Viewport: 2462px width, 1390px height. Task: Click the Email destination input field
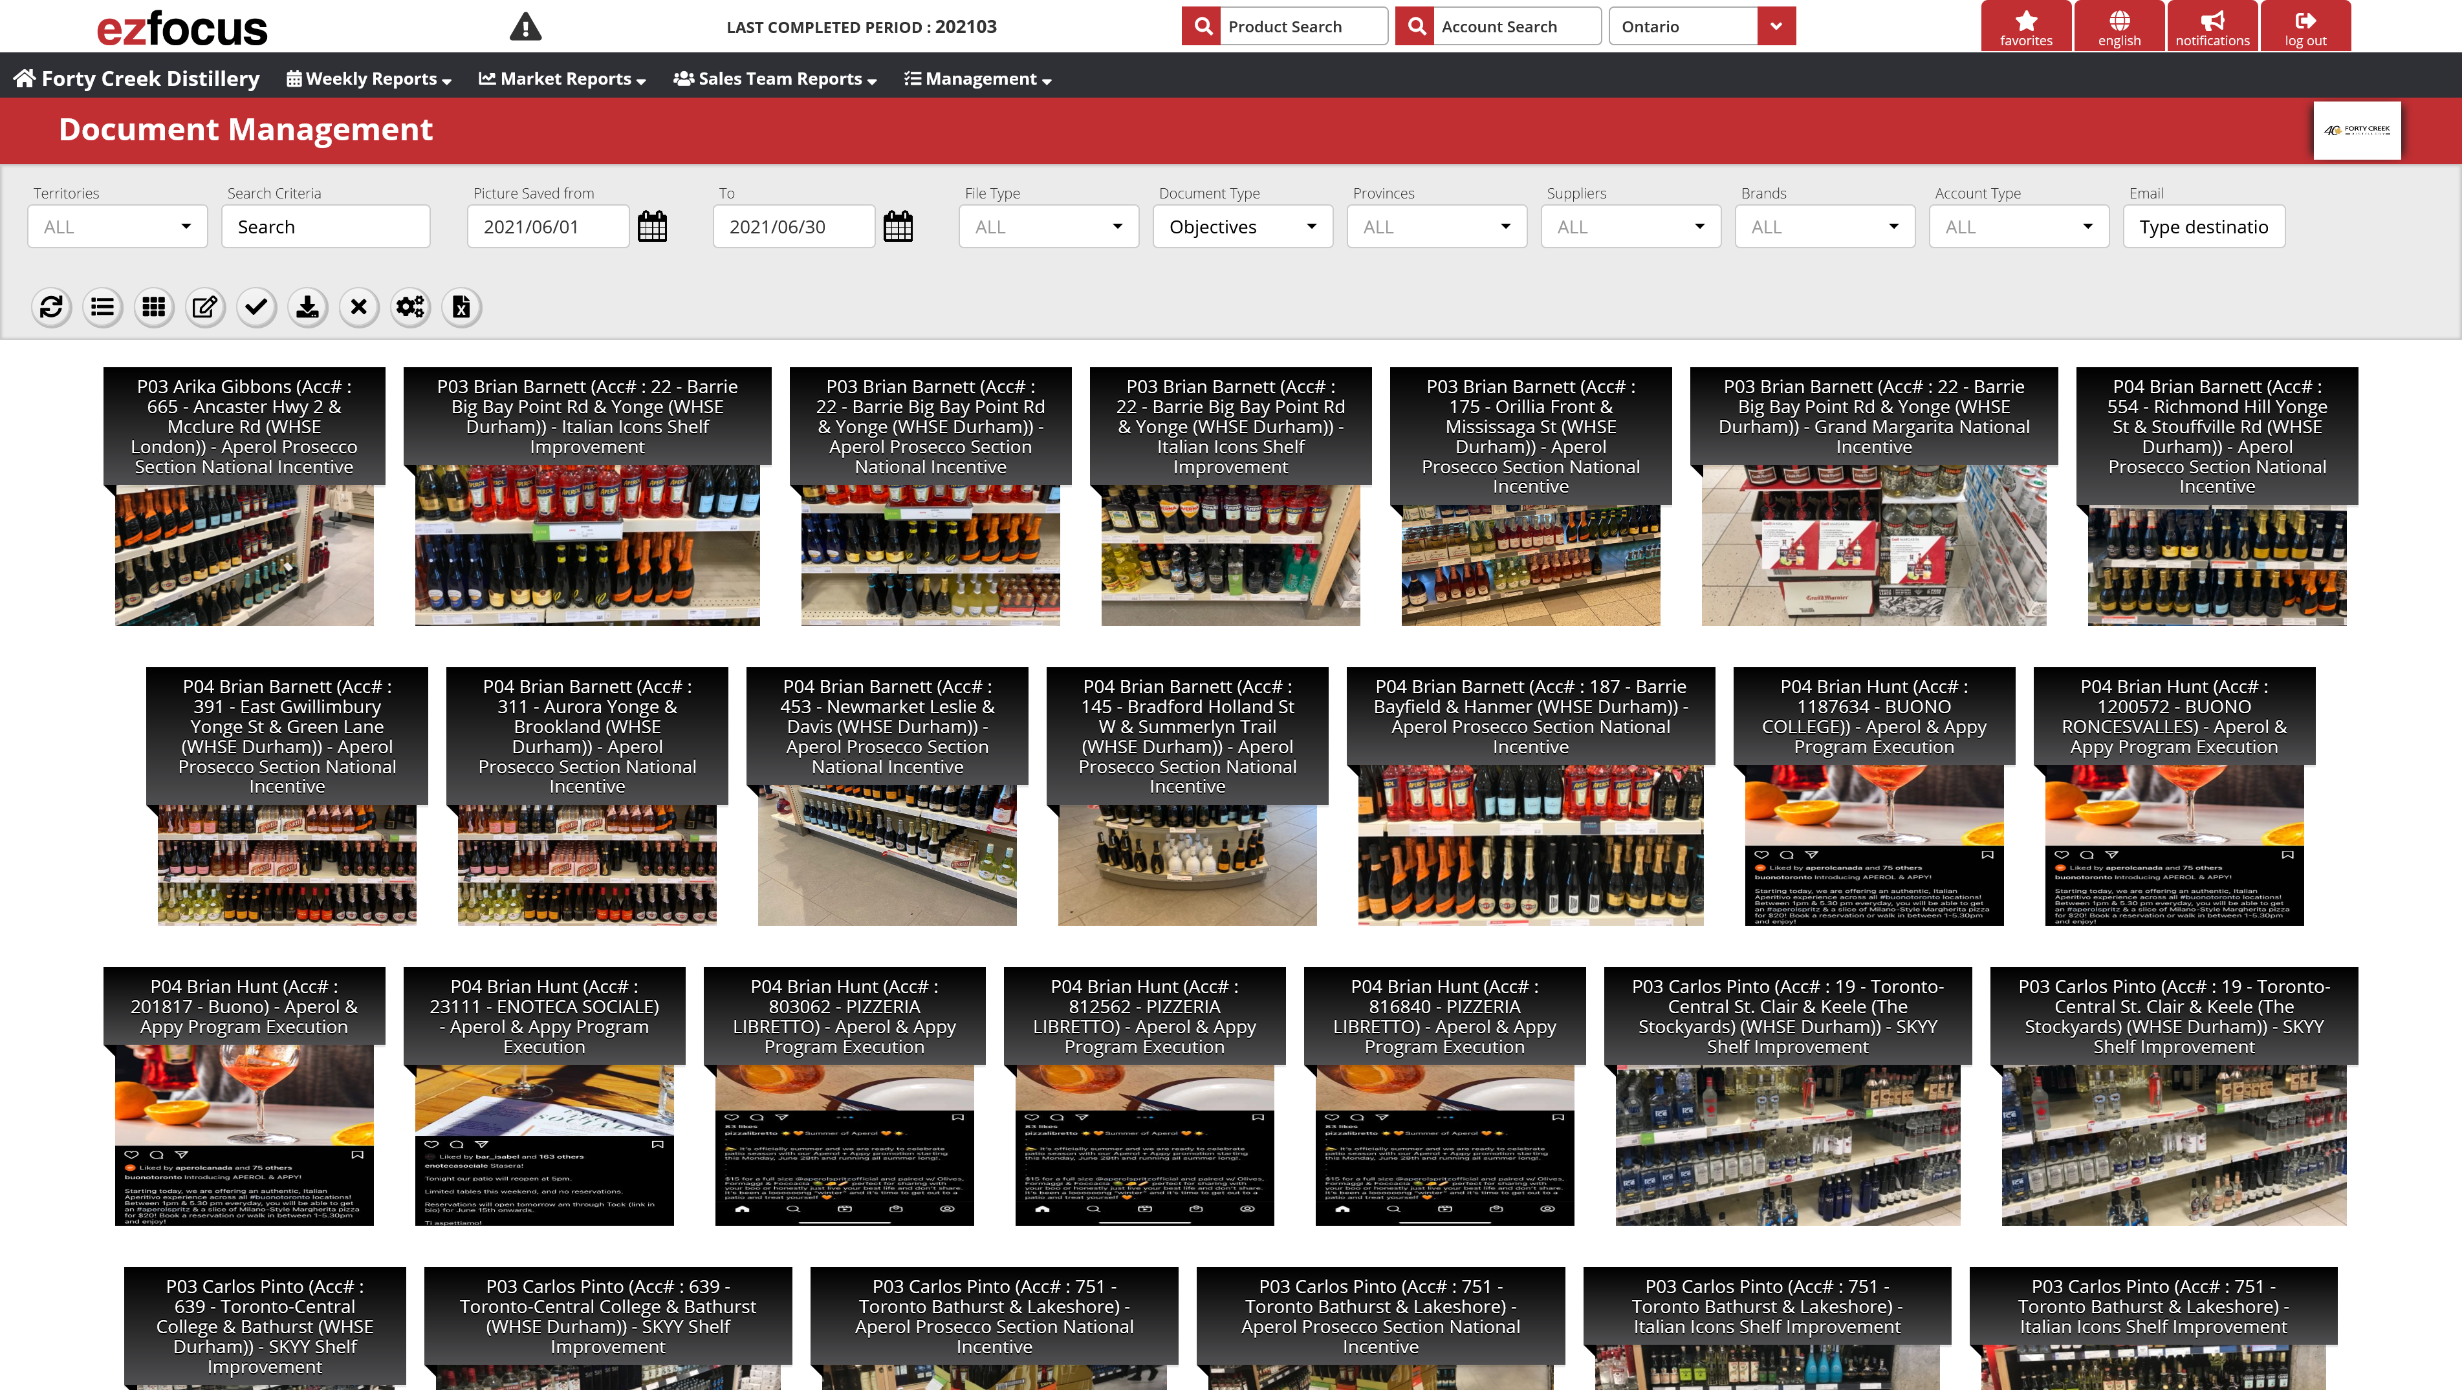2204,226
